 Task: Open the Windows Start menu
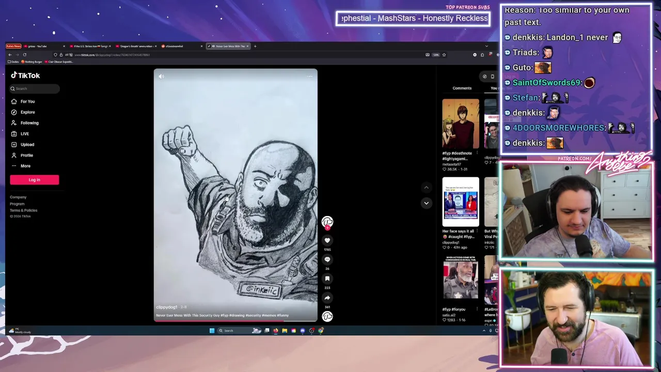point(212,331)
